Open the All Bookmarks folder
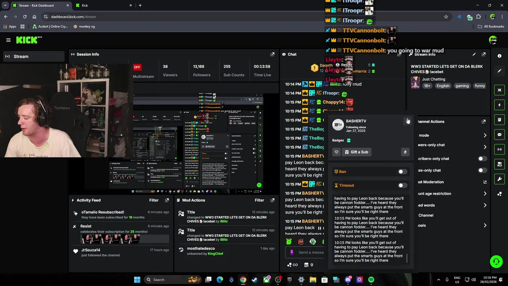This screenshot has height=286, width=508. [491, 27]
